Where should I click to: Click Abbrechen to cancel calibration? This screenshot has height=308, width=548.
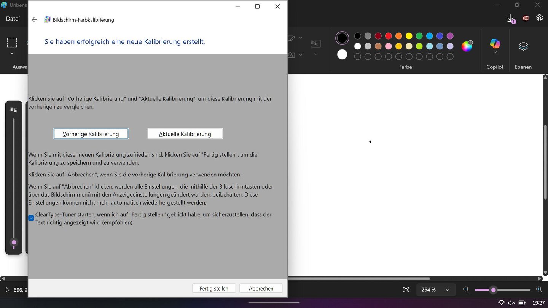pos(261,289)
